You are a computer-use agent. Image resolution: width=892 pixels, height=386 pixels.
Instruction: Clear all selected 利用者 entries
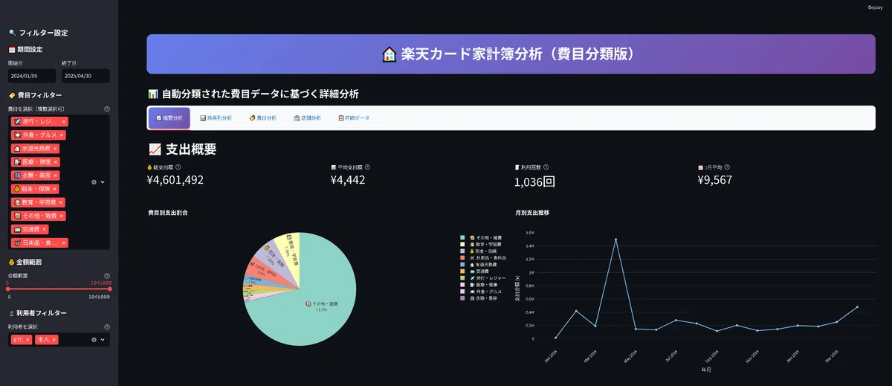click(x=94, y=339)
